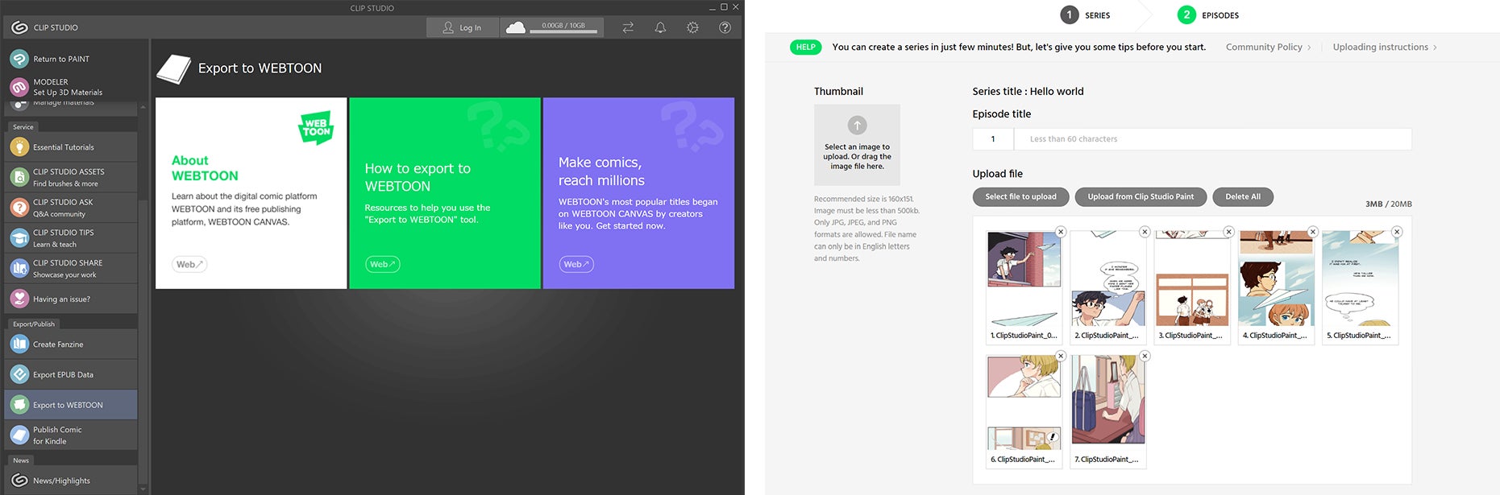
Task: Click Select file to upload button
Action: [1020, 196]
